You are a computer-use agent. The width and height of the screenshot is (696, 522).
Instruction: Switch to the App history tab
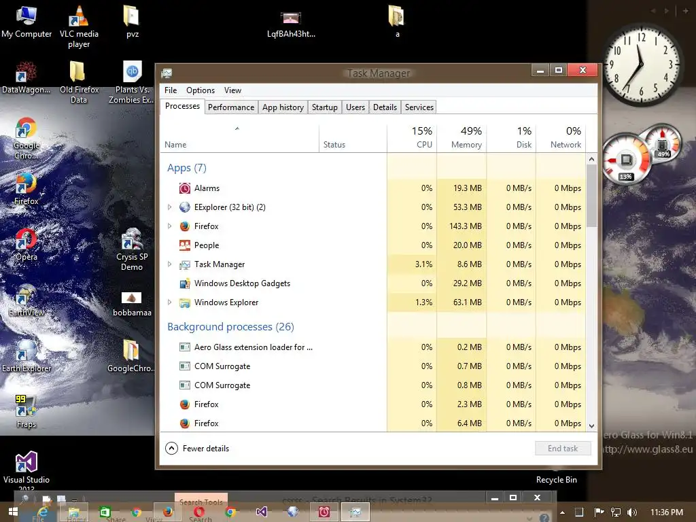283,107
